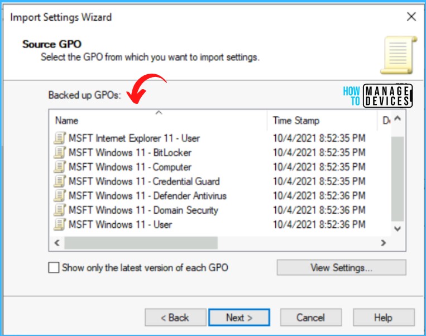Click the Domain Security GPO icon
This screenshot has height=336, width=426.
[x=60, y=210]
